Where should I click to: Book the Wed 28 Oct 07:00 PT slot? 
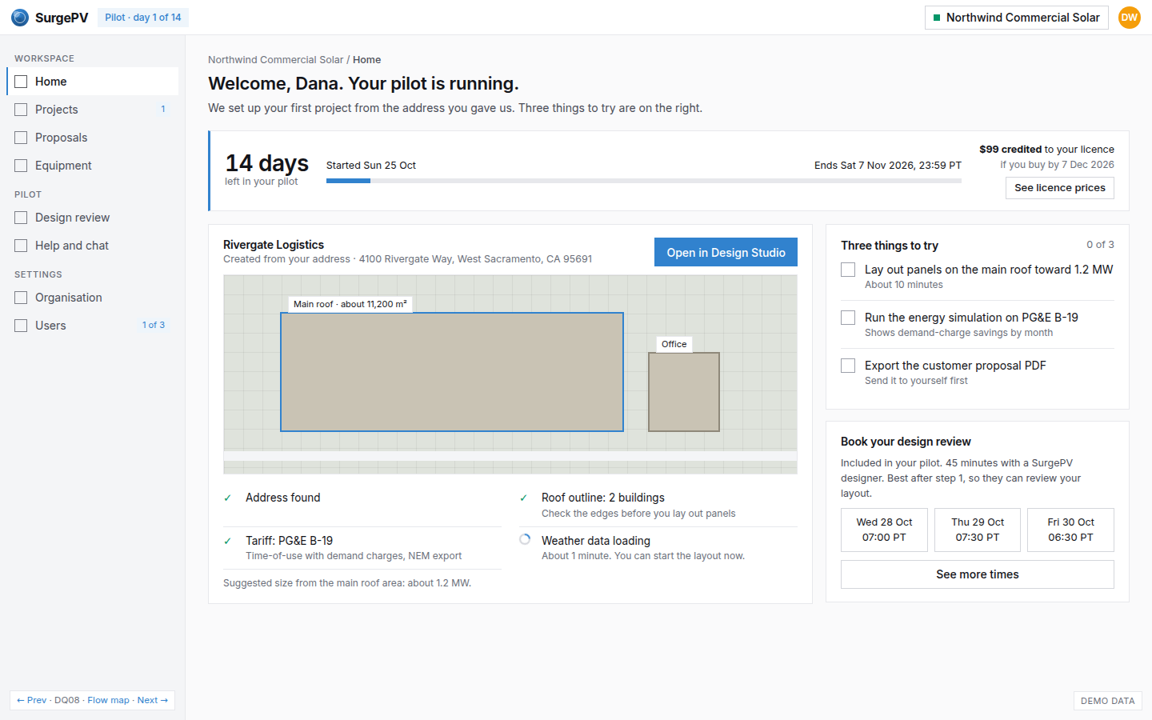(884, 530)
